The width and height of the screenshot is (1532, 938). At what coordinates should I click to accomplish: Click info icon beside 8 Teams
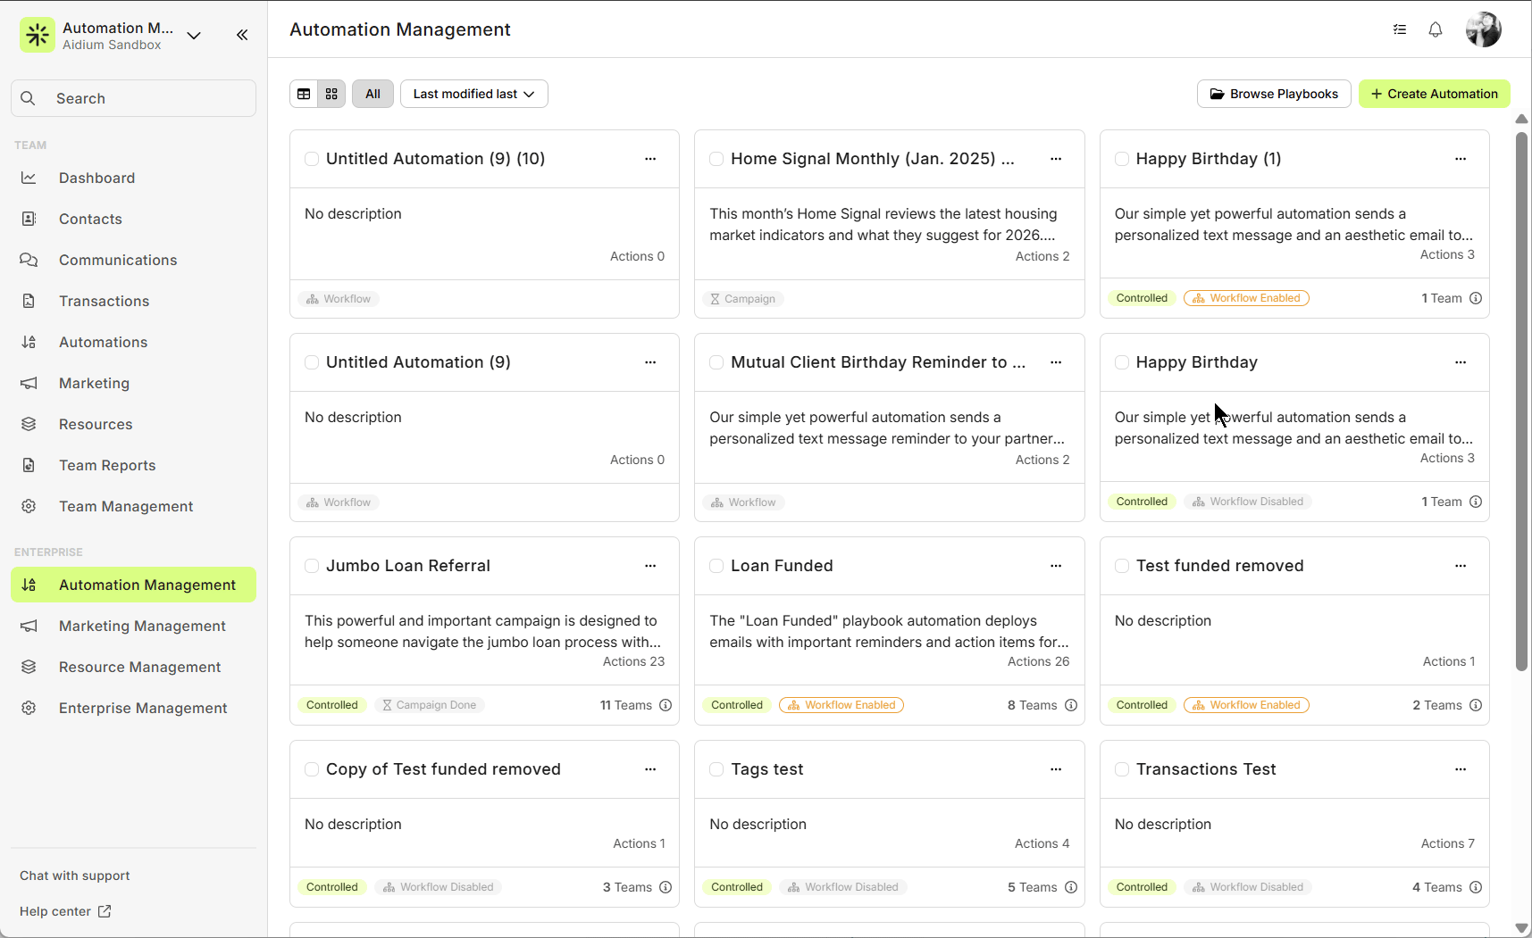[1071, 705]
